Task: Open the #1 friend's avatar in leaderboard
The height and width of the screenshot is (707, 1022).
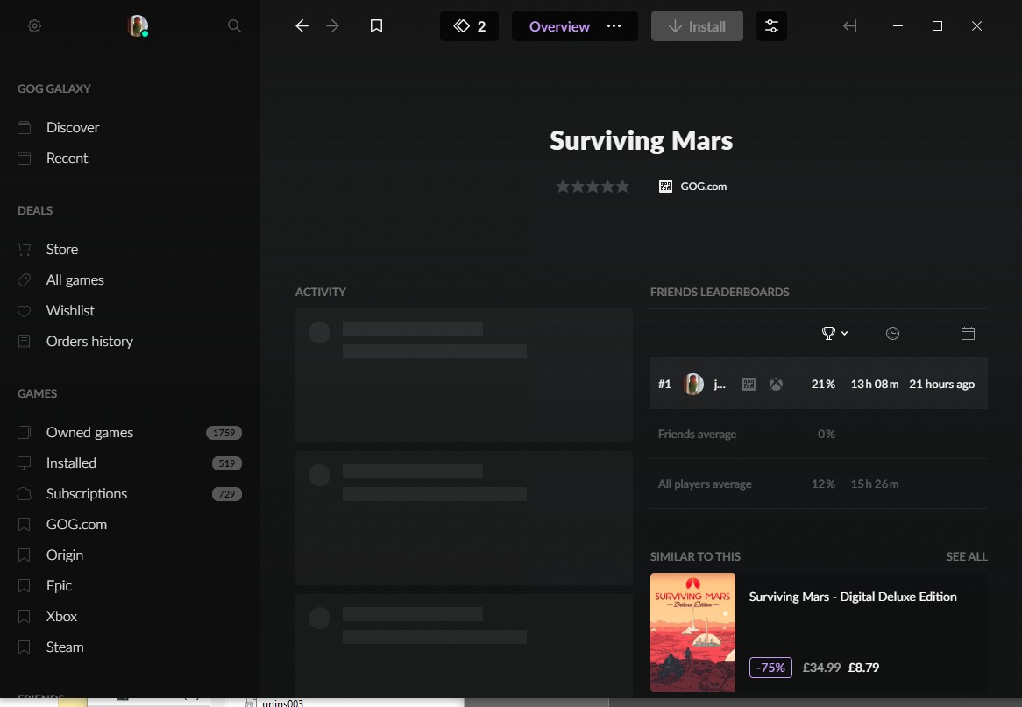Action: tap(692, 384)
